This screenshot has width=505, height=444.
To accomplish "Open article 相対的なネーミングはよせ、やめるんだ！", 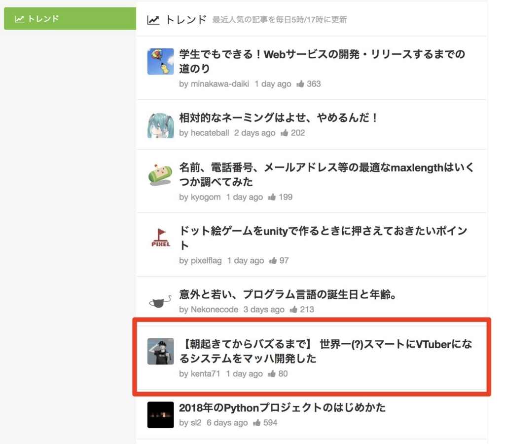I will pos(278,118).
